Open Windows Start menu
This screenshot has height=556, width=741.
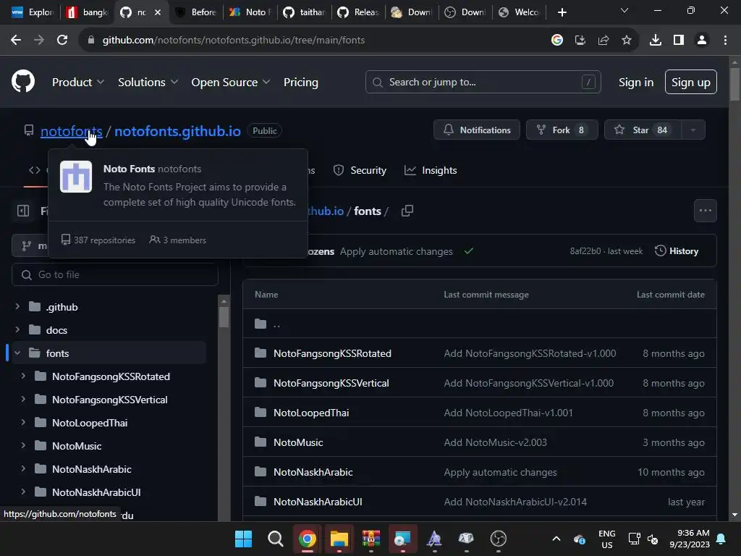click(x=243, y=539)
